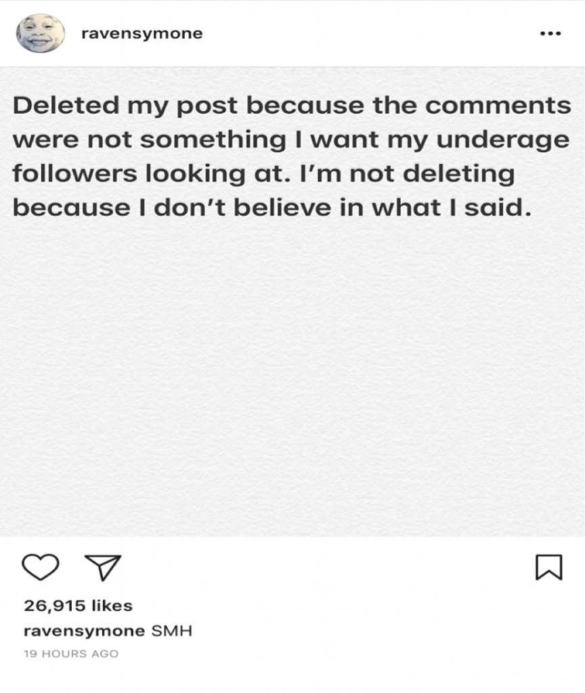
Task: Open the three-dot more options menu
Action: tap(550, 34)
